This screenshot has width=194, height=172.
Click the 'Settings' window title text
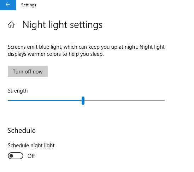pyautogui.click(x=29, y=5)
